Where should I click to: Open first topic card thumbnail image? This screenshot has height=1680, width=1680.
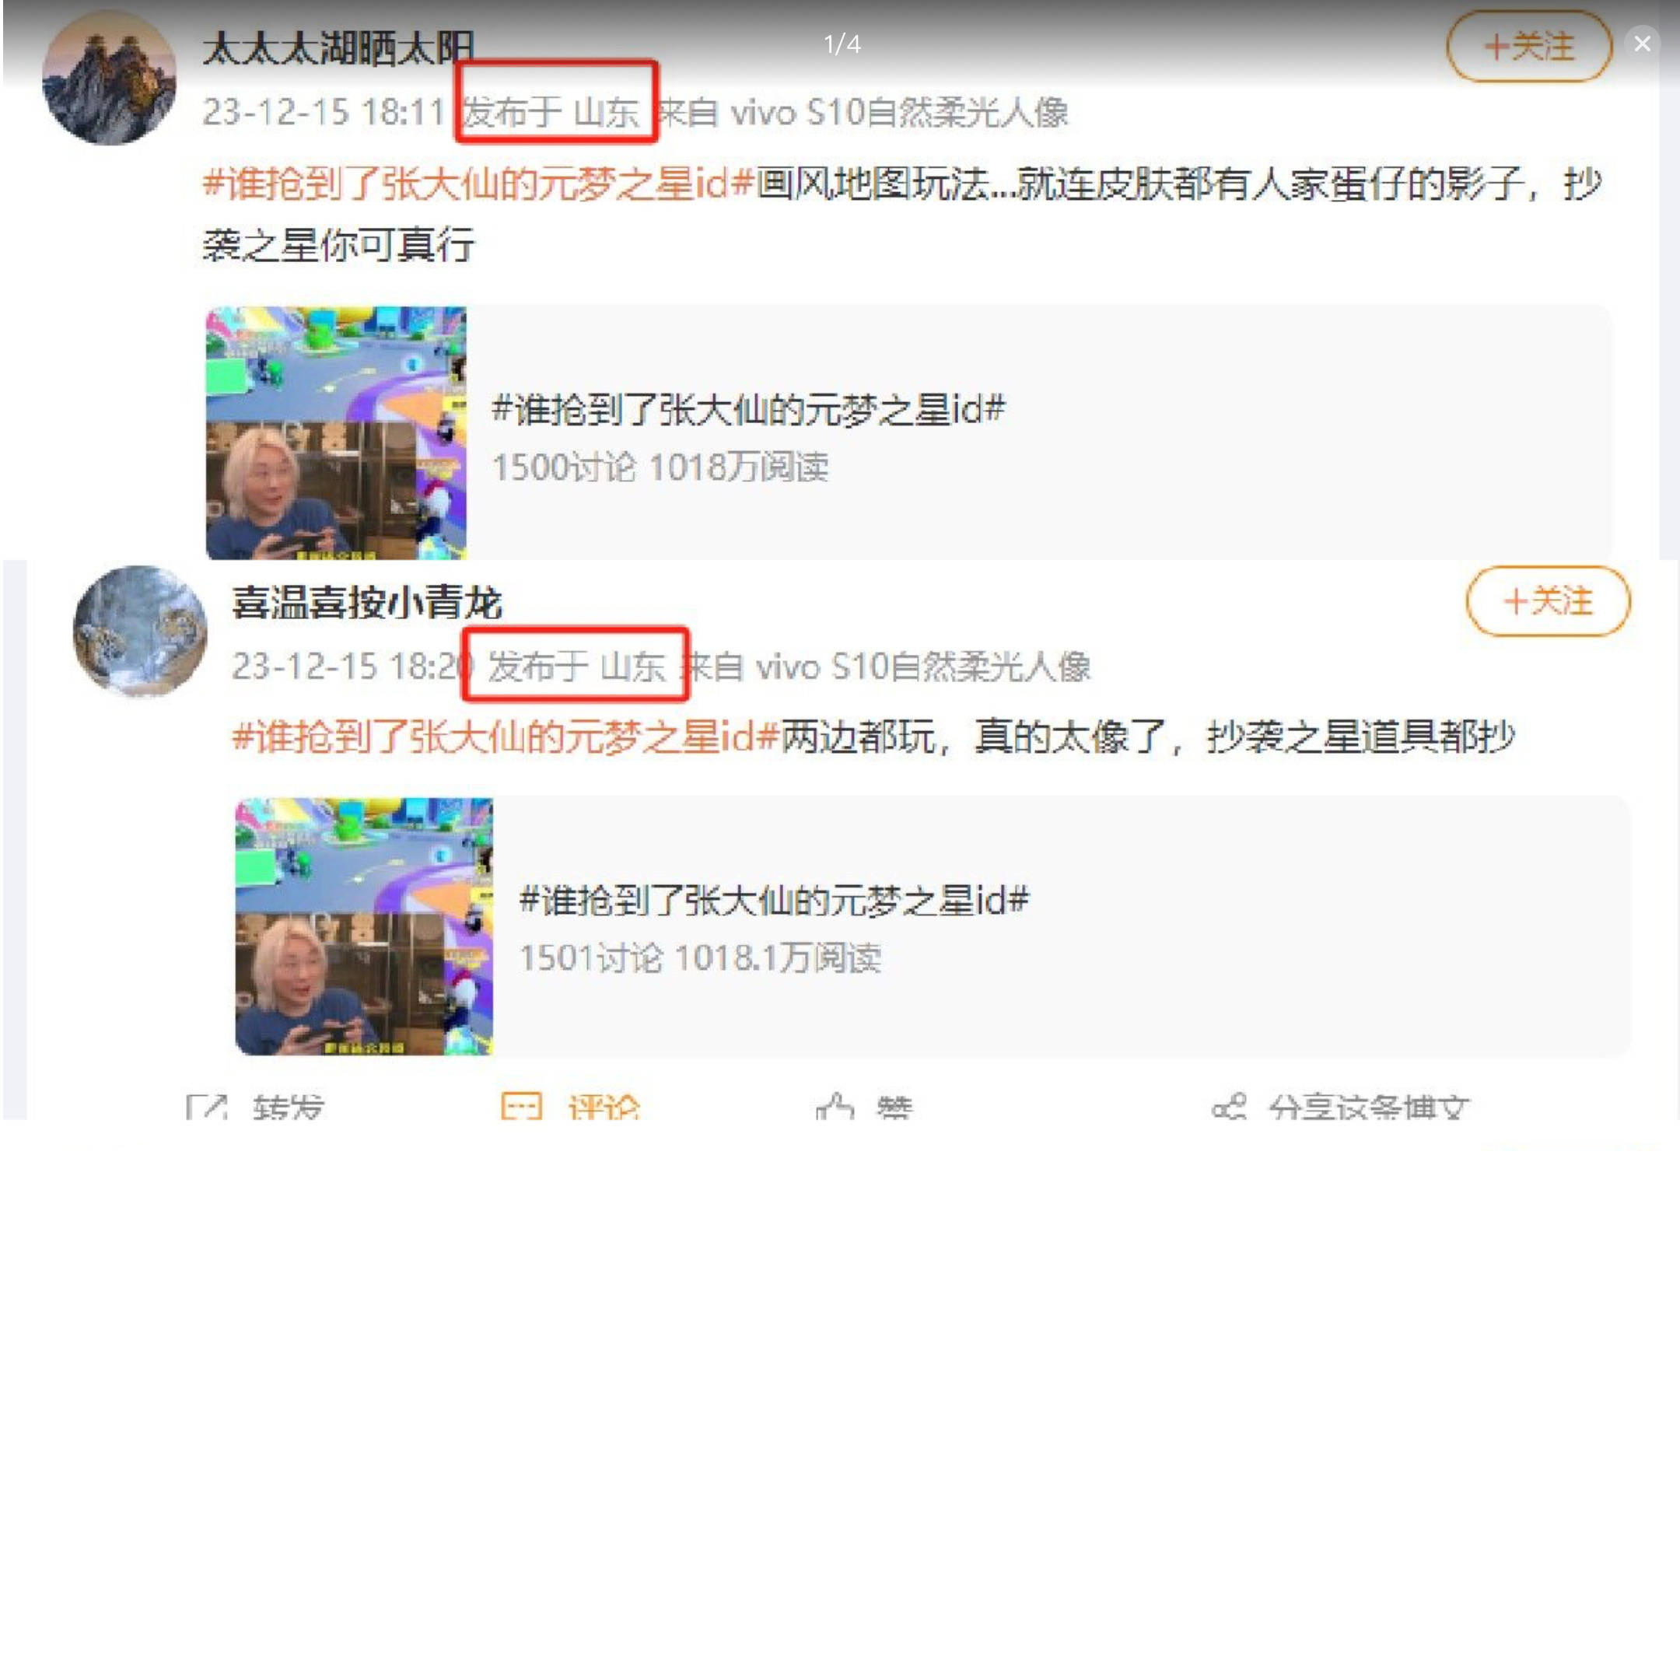pos(336,433)
